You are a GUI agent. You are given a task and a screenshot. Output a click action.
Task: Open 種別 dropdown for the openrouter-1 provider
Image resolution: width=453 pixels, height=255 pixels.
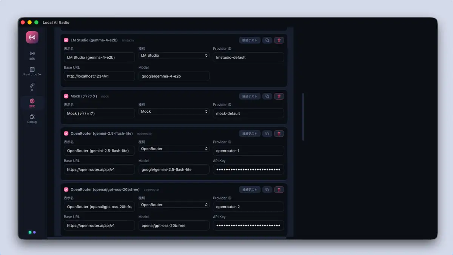(174, 149)
